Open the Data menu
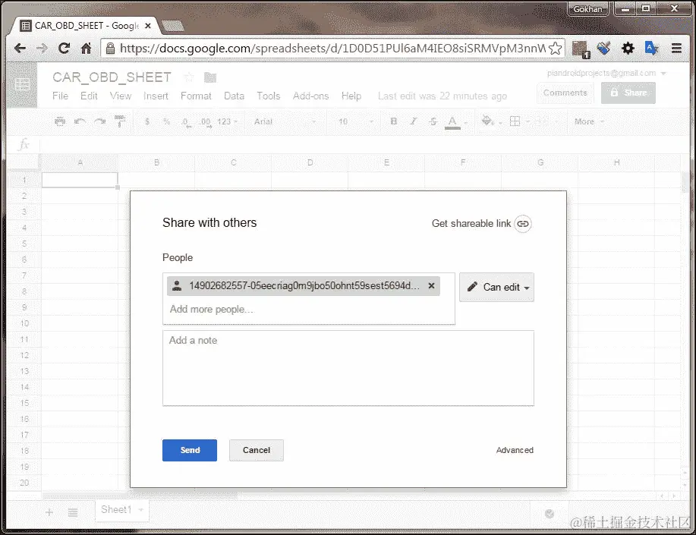 [x=234, y=96]
